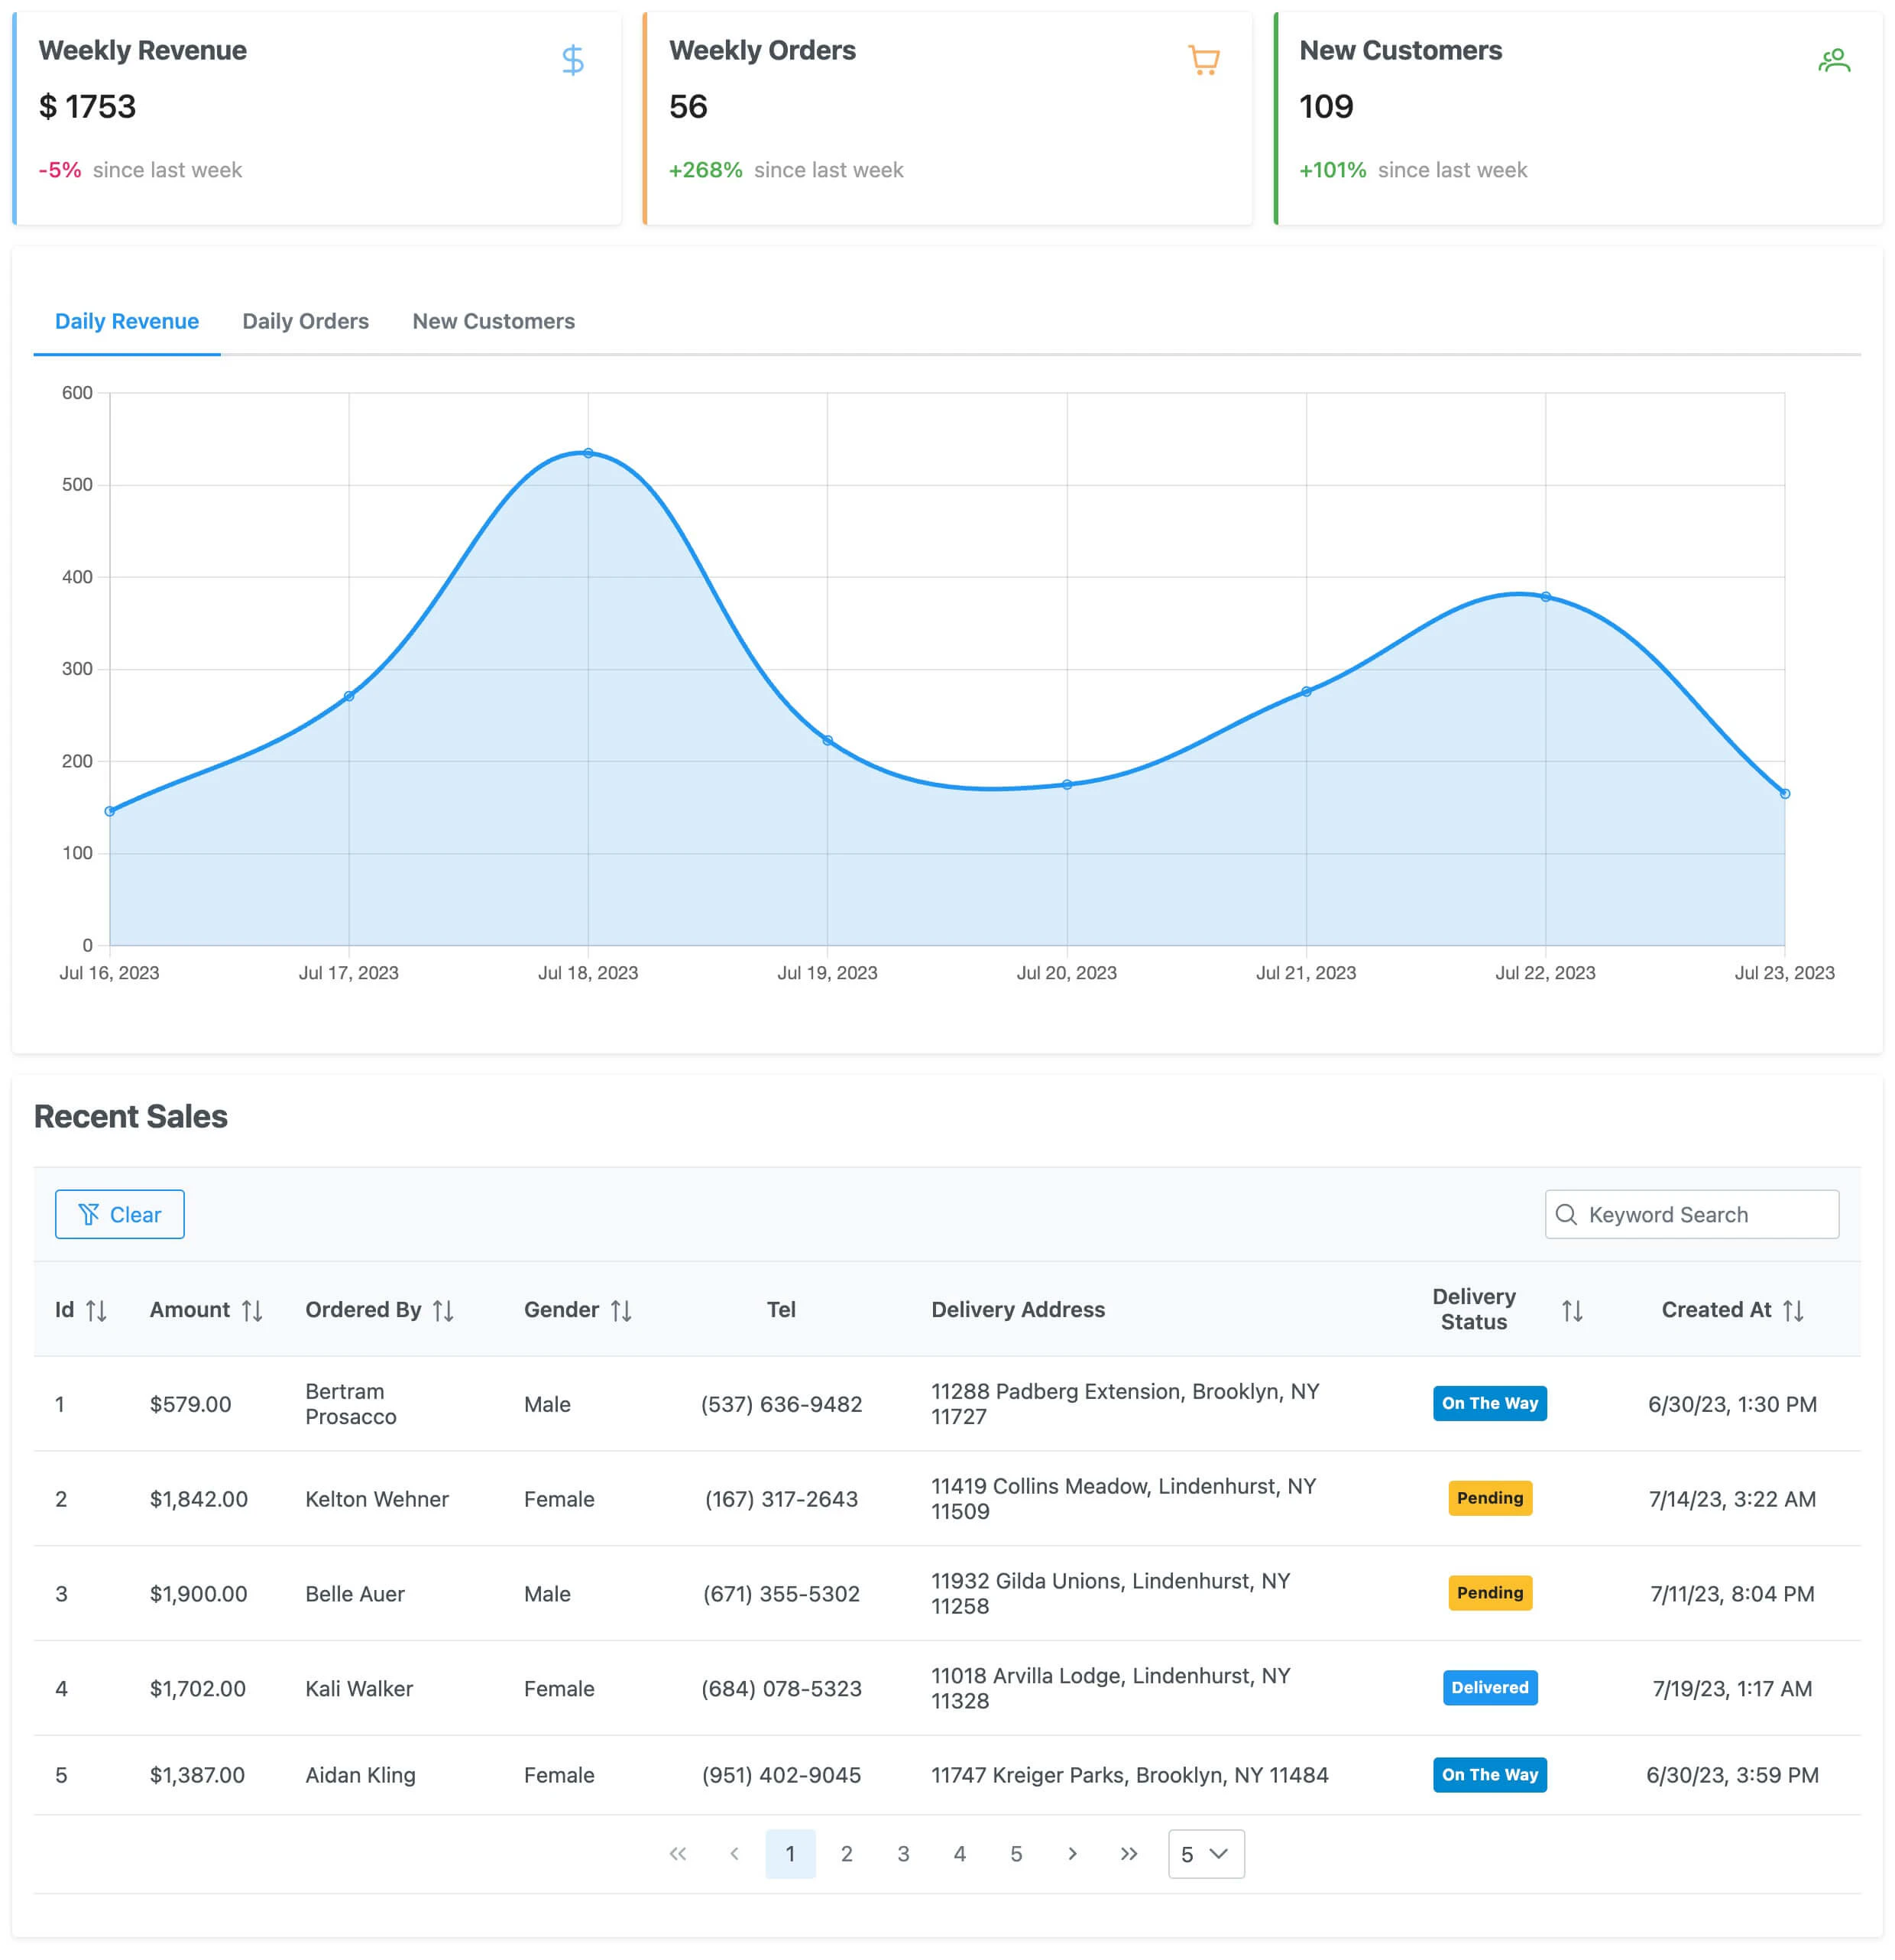Click the filter icon inside the Clear button
The image size is (1895, 1960).
(91, 1214)
